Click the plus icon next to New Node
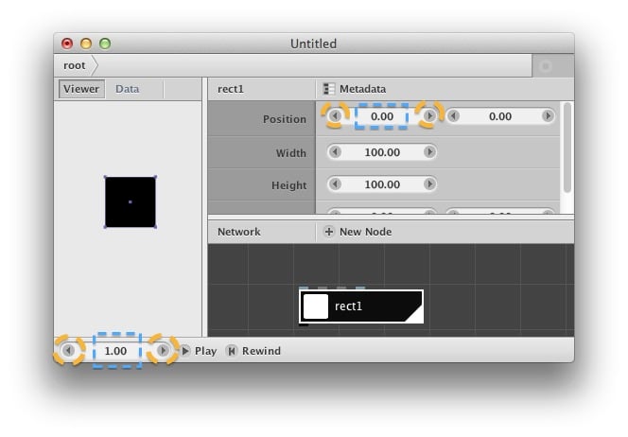The height and width of the screenshot is (437, 628). tap(329, 232)
